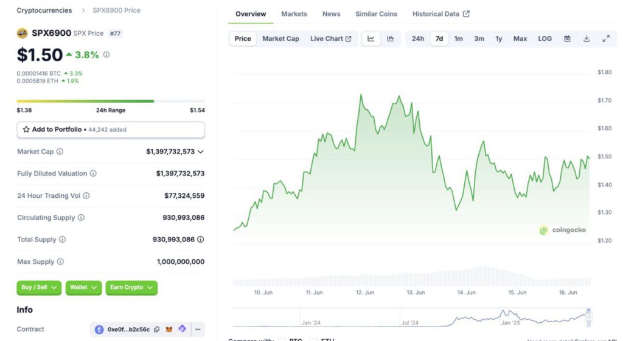623x341 pixels.
Task: Click the right handle of chart range navigator
Action: 588,317
